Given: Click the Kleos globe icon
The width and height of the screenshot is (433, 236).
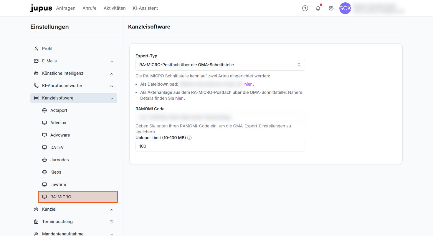Looking at the screenshot, I should (44, 172).
